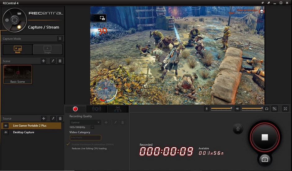Add a new scene with plus icon
This screenshot has height=171, width=292.
coord(43,61)
